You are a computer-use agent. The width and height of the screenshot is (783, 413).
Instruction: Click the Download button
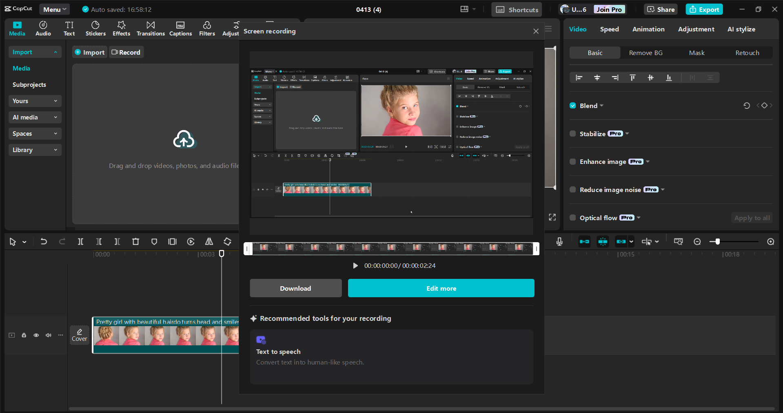pos(295,288)
